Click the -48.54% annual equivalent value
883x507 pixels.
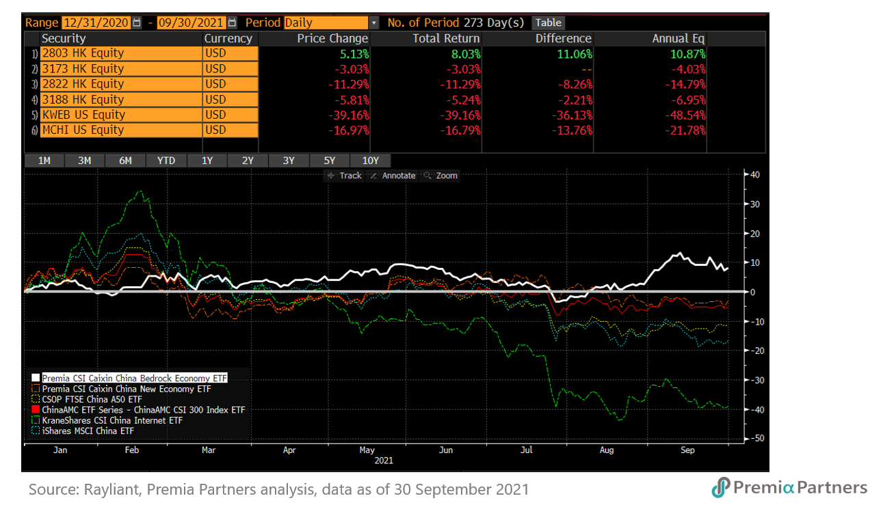pyautogui.click(x=685, y=115)
